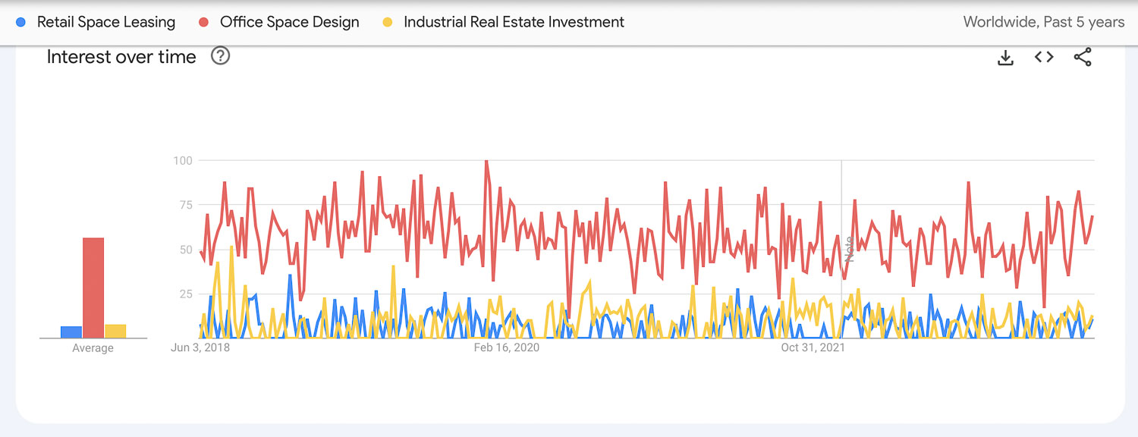
Task: Click the red dot beside Office Space Design
Action: click(205, 22)
